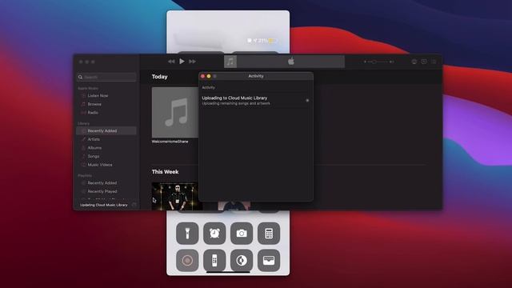512x288 pixels.
Task: Minimize the Activity window
Action: tap(209, 76)
